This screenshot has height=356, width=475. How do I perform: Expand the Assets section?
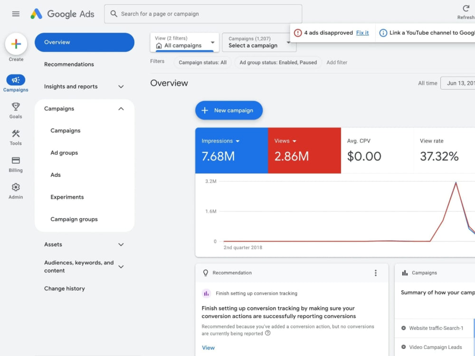coord(121,244)
